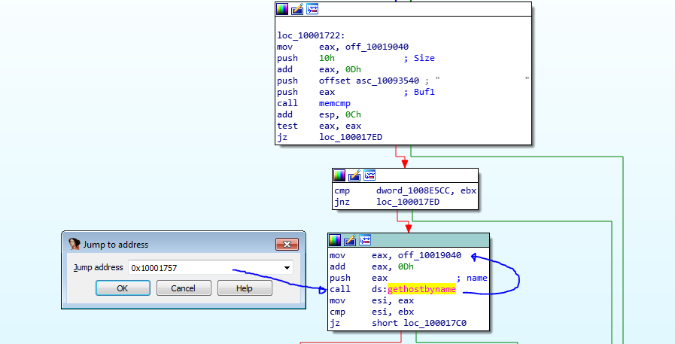Click the color palette icon on the loc_10001722 node
Viewport: 675px width, 344px height.
[x=282, y=9]
